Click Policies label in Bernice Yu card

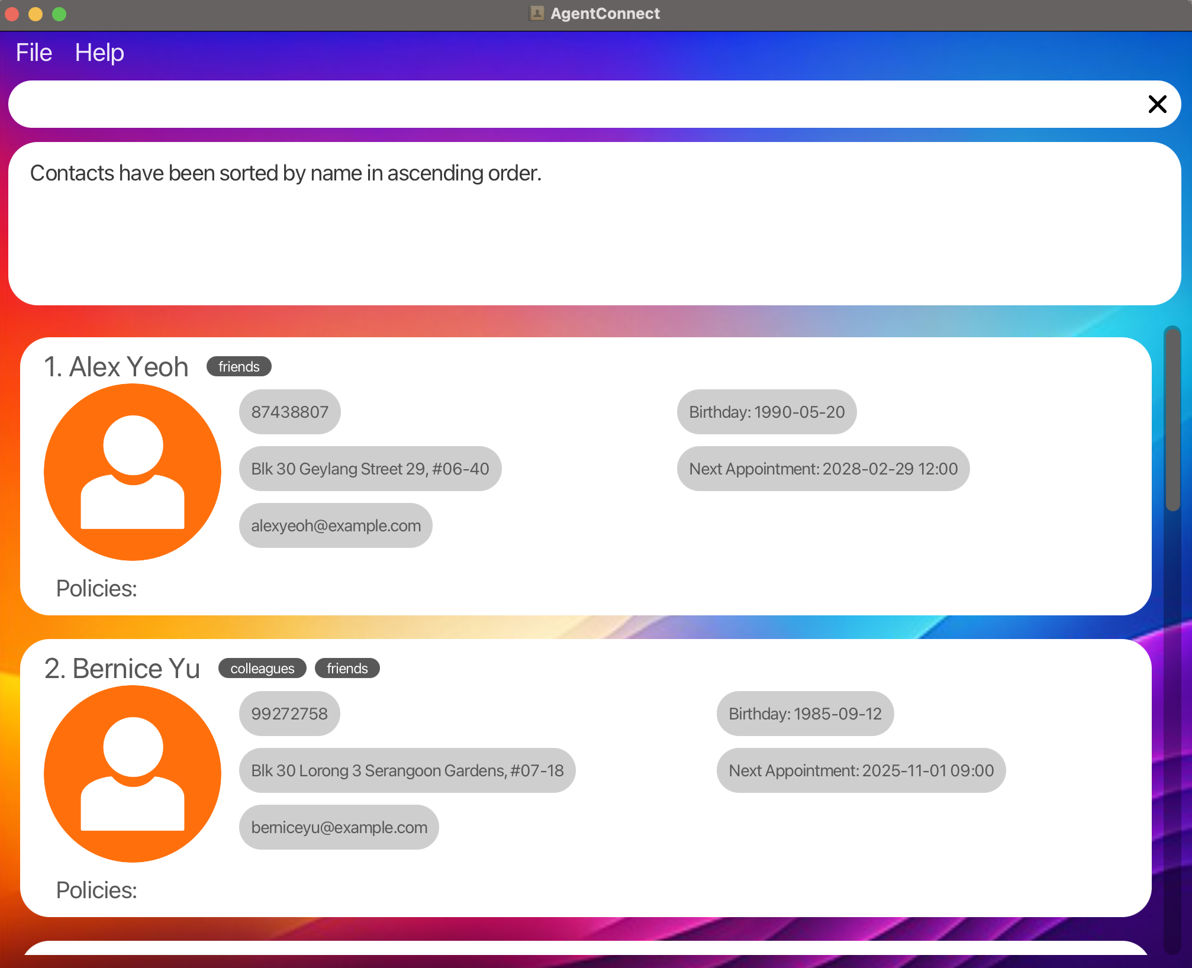click(96, 890)
